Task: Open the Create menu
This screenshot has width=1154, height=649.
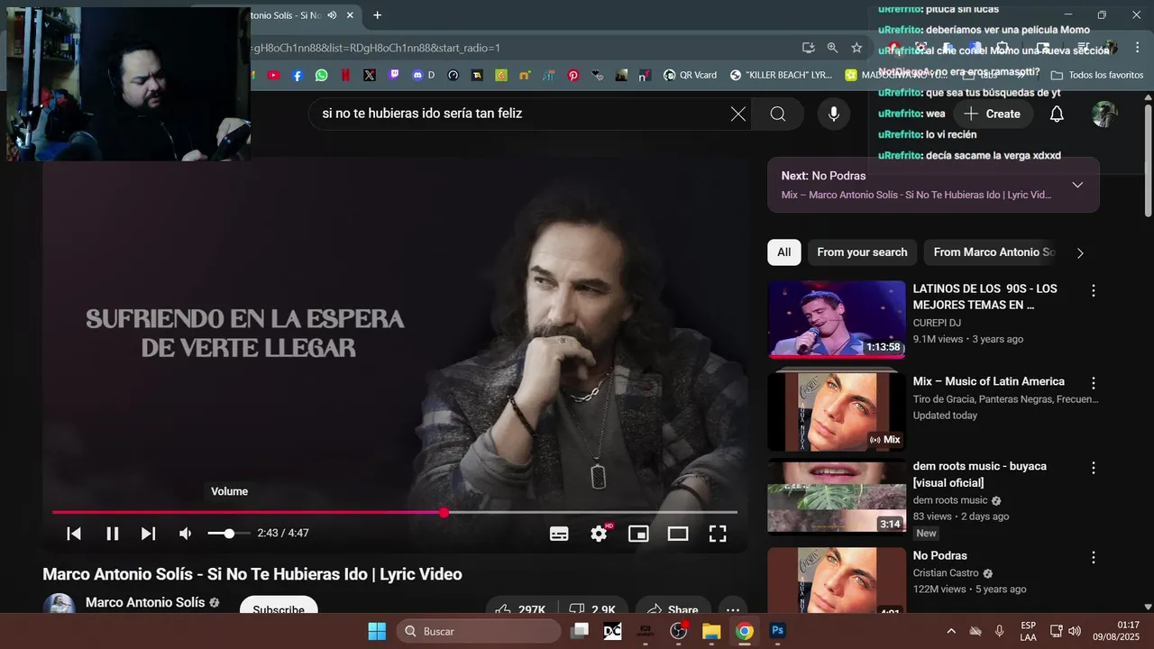Action: (x=992, y=114)
